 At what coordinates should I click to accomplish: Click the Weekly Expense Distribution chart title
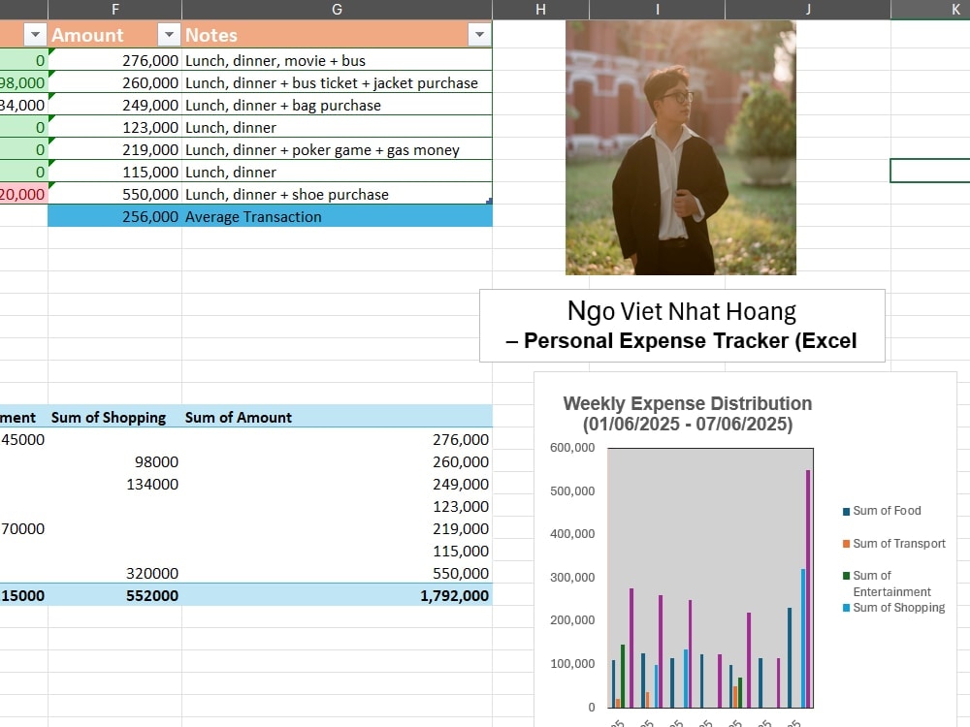point(687,414)
